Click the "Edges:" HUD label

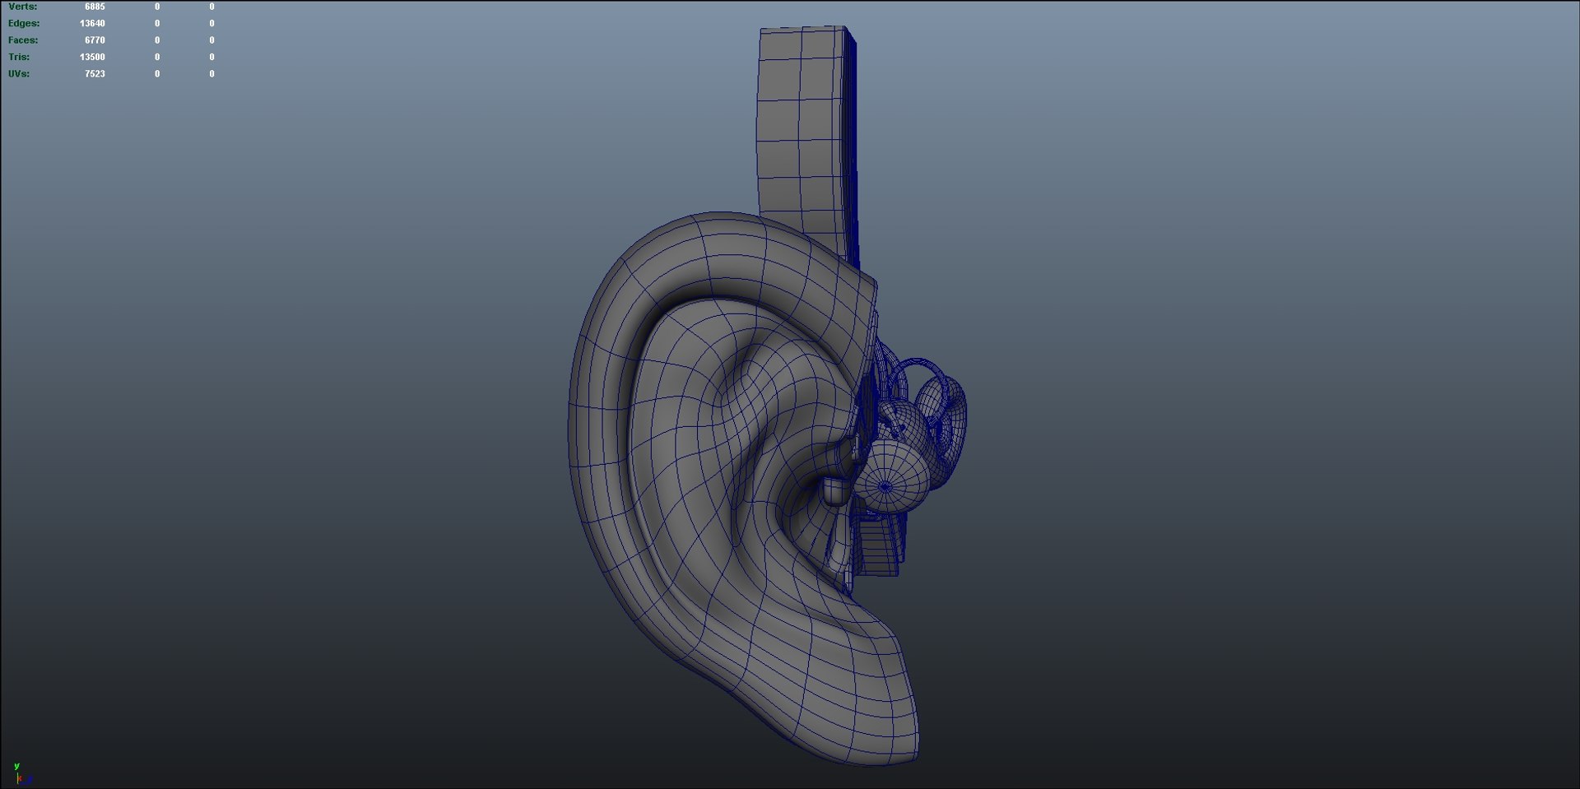[x=24, y=23]
